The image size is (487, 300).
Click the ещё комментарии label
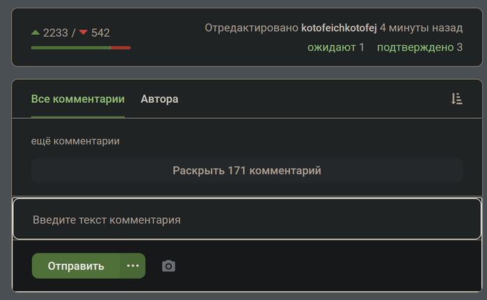tap(75, 141)
